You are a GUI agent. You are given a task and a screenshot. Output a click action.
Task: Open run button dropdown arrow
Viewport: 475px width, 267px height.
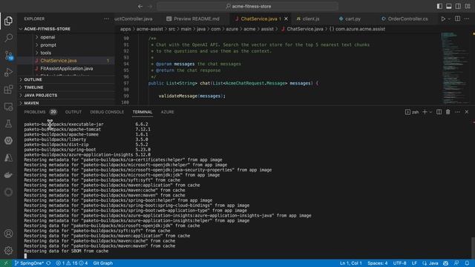(449, 19)
